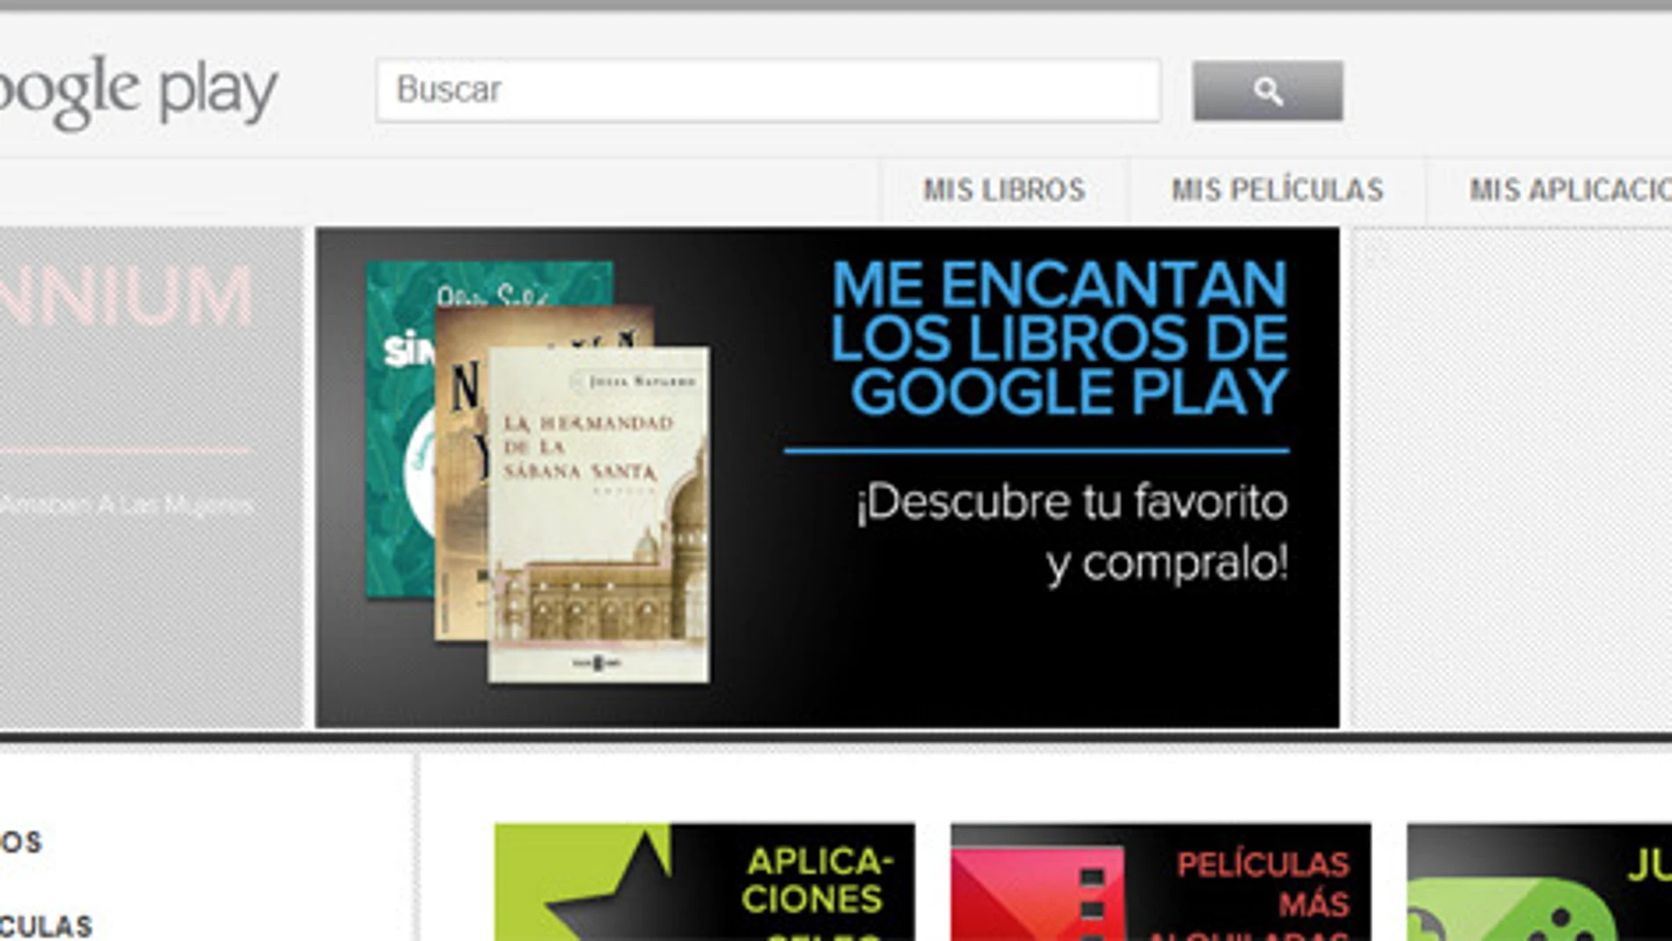Show the previous faded Millennium banner slide
The image size is (1672, 941).
[151, 477]
